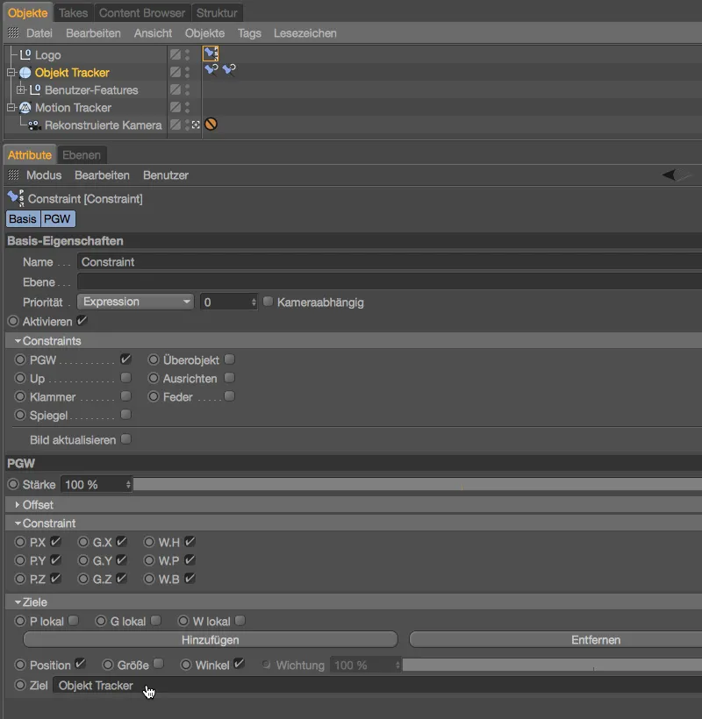This screenshot has width=702, height=719.
Task: Uncheck the W.B constraint checkbox
Action: (190, 578)
